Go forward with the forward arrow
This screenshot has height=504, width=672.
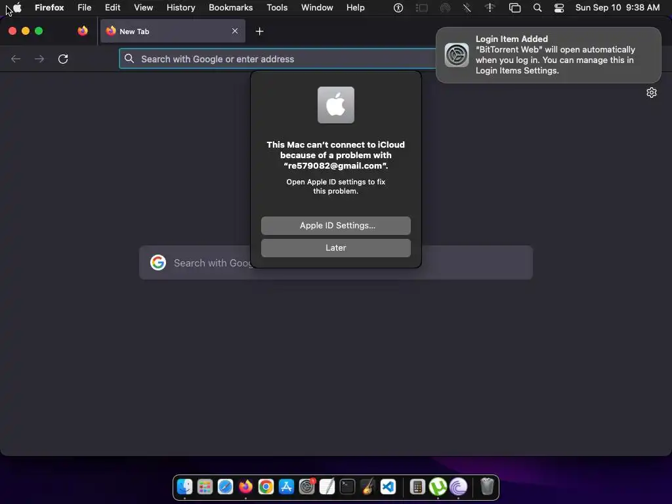click(x=39, y=58)
